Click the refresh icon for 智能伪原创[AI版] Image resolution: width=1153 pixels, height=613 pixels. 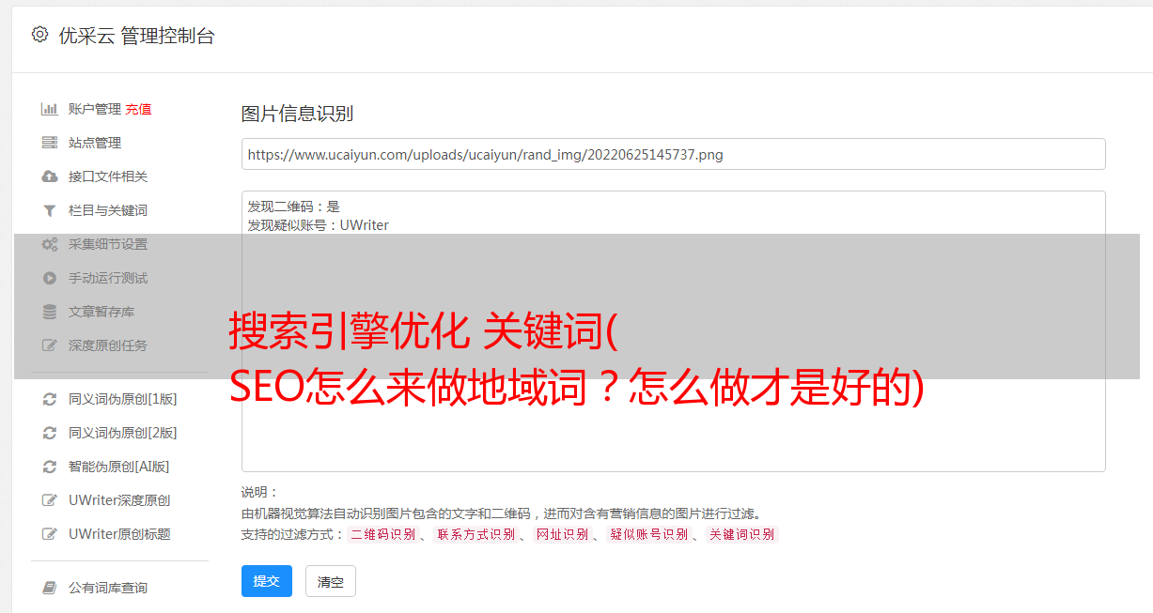[50, 467]
